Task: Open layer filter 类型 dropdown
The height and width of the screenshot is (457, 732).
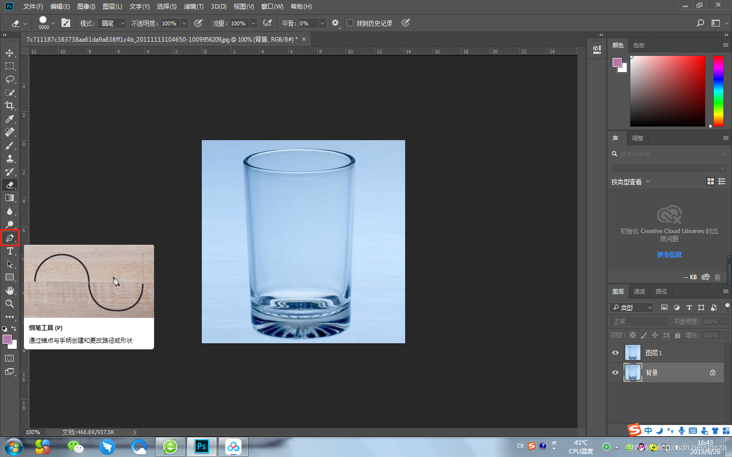Action: tap(631, 307)
